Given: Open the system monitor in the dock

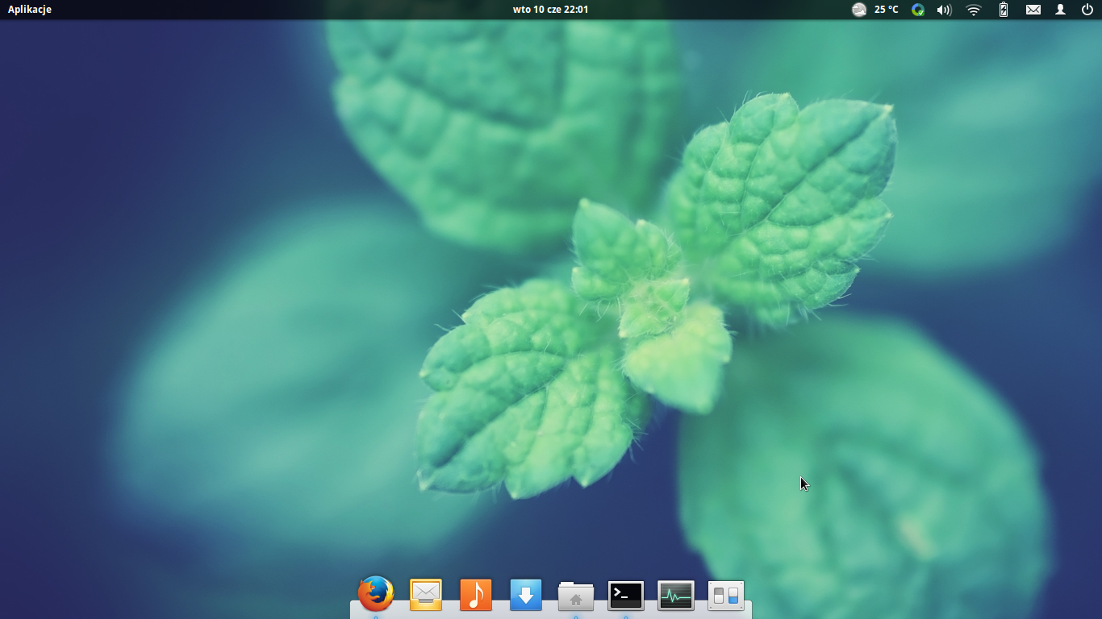Looking at the screenshot, I should (676, 596).
